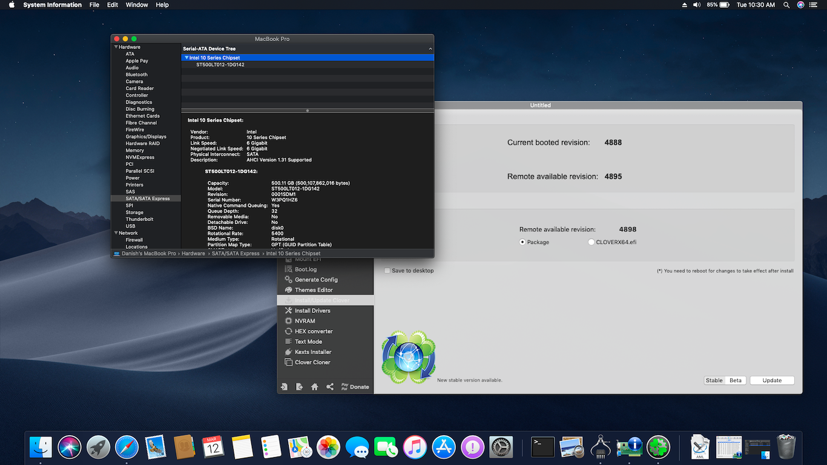Screen dimensions: 827x465
Task: Collapse the Intel 10 Series Chipset tree entry
Action: tap(187, 57)
